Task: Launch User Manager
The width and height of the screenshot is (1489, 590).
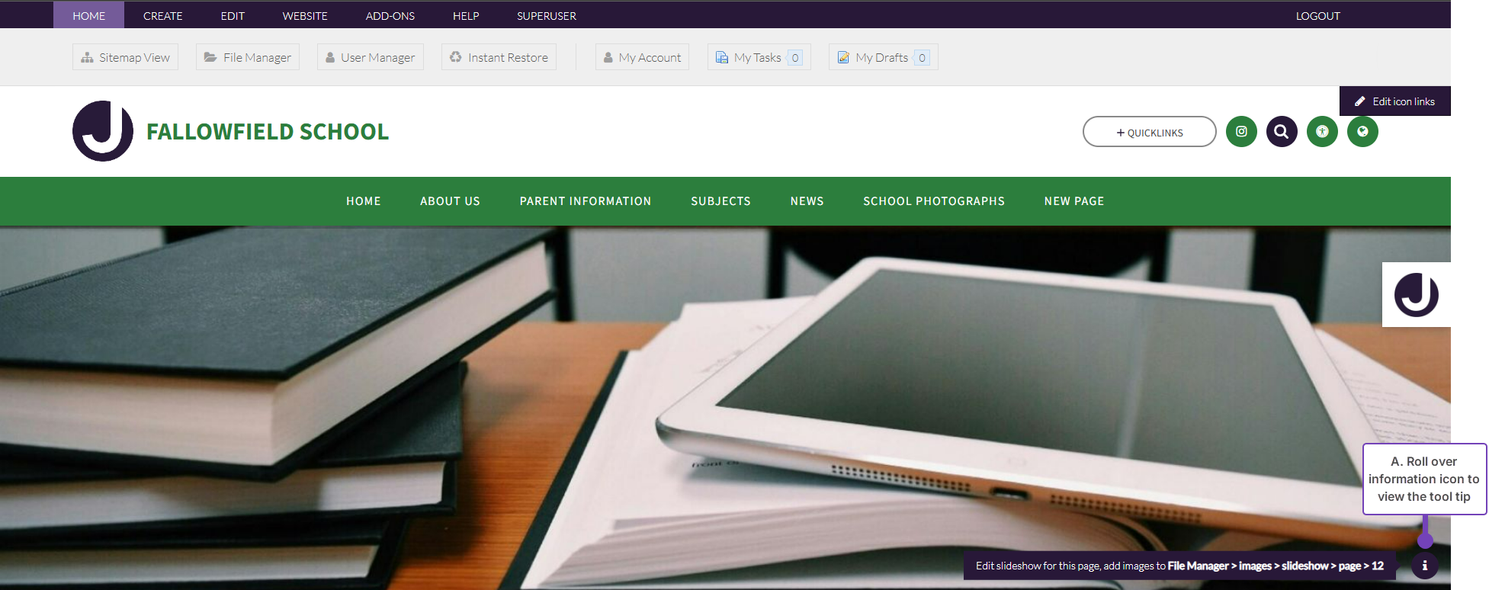Action: (370, 57)
